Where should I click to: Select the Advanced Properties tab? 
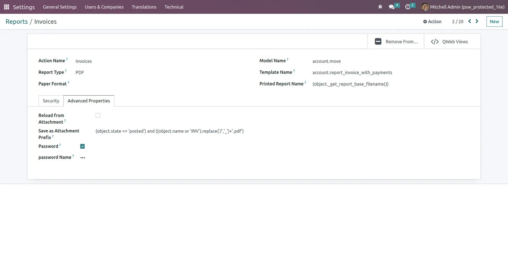89,101
